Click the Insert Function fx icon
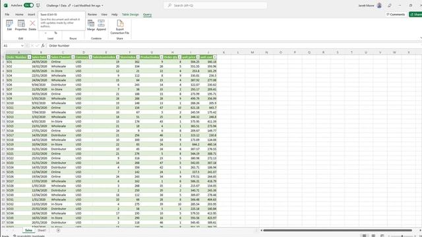The width and height of the screenshot is (422, 237). tap(43, 45)
